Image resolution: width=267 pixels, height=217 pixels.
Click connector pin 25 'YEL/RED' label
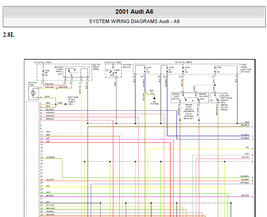[x=50, y=180]
